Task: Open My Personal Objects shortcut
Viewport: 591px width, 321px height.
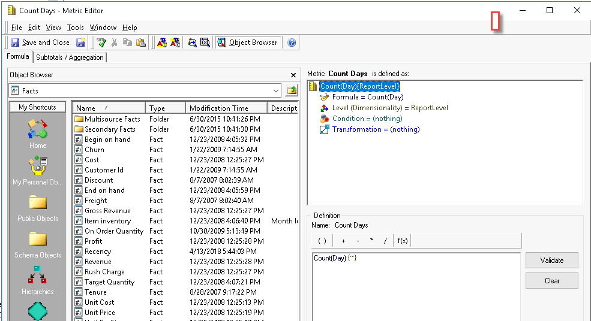Action: [x=38, y=171]
